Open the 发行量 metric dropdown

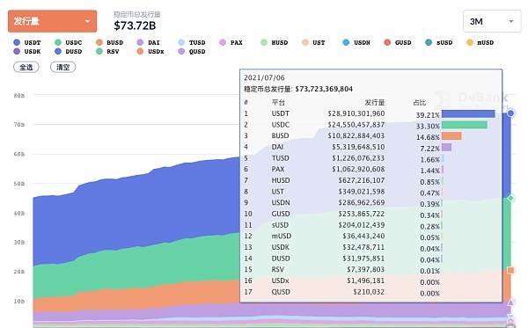pos(52,21)
